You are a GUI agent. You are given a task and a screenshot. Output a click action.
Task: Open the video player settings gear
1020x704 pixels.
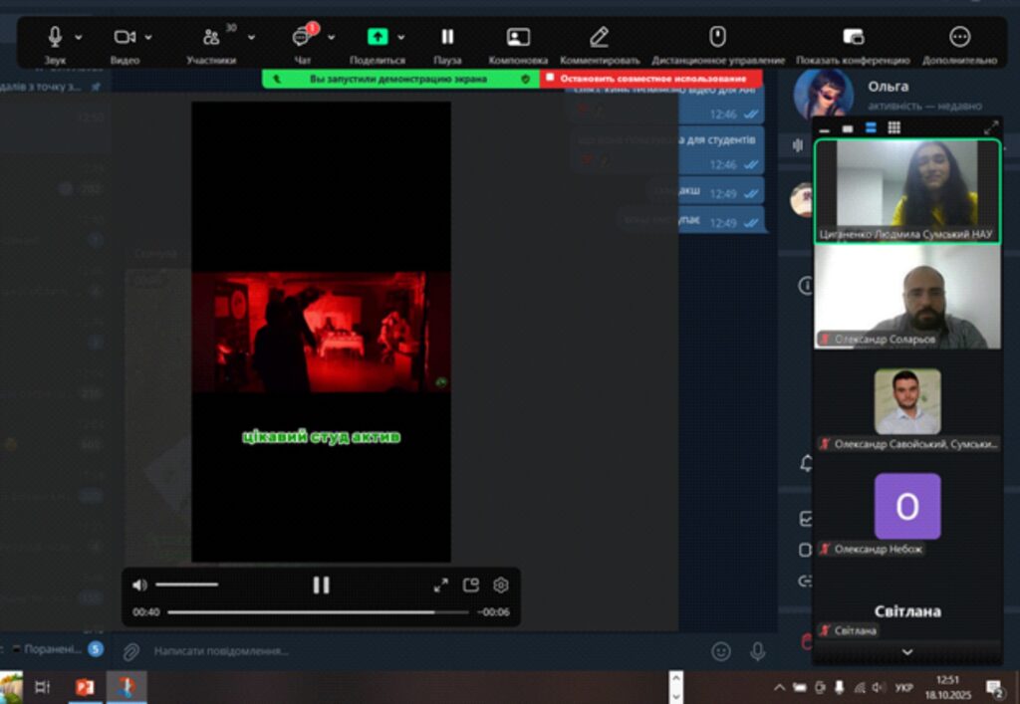(x=501, y=586)
